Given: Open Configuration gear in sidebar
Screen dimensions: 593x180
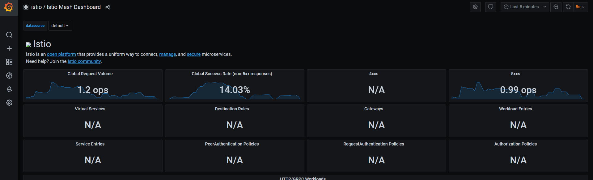Looking at the screenshot, I should (9, 103).
